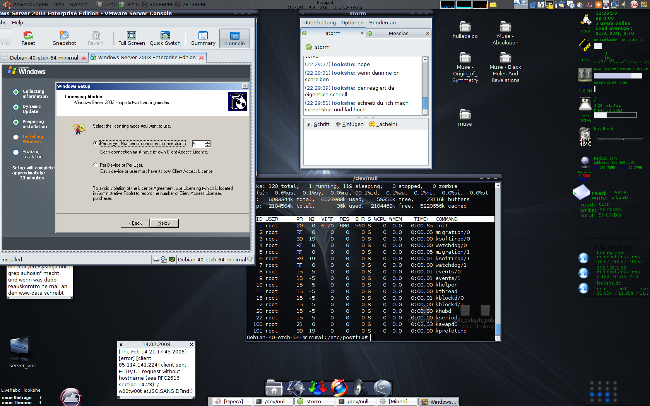Image resolution: width=650 pixels, height=406 pixels.
Task: Switch to the [Opera] taskbar entry
Action: point(233,401)
